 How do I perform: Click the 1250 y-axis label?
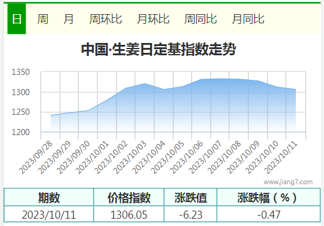(x=21, y=112)
